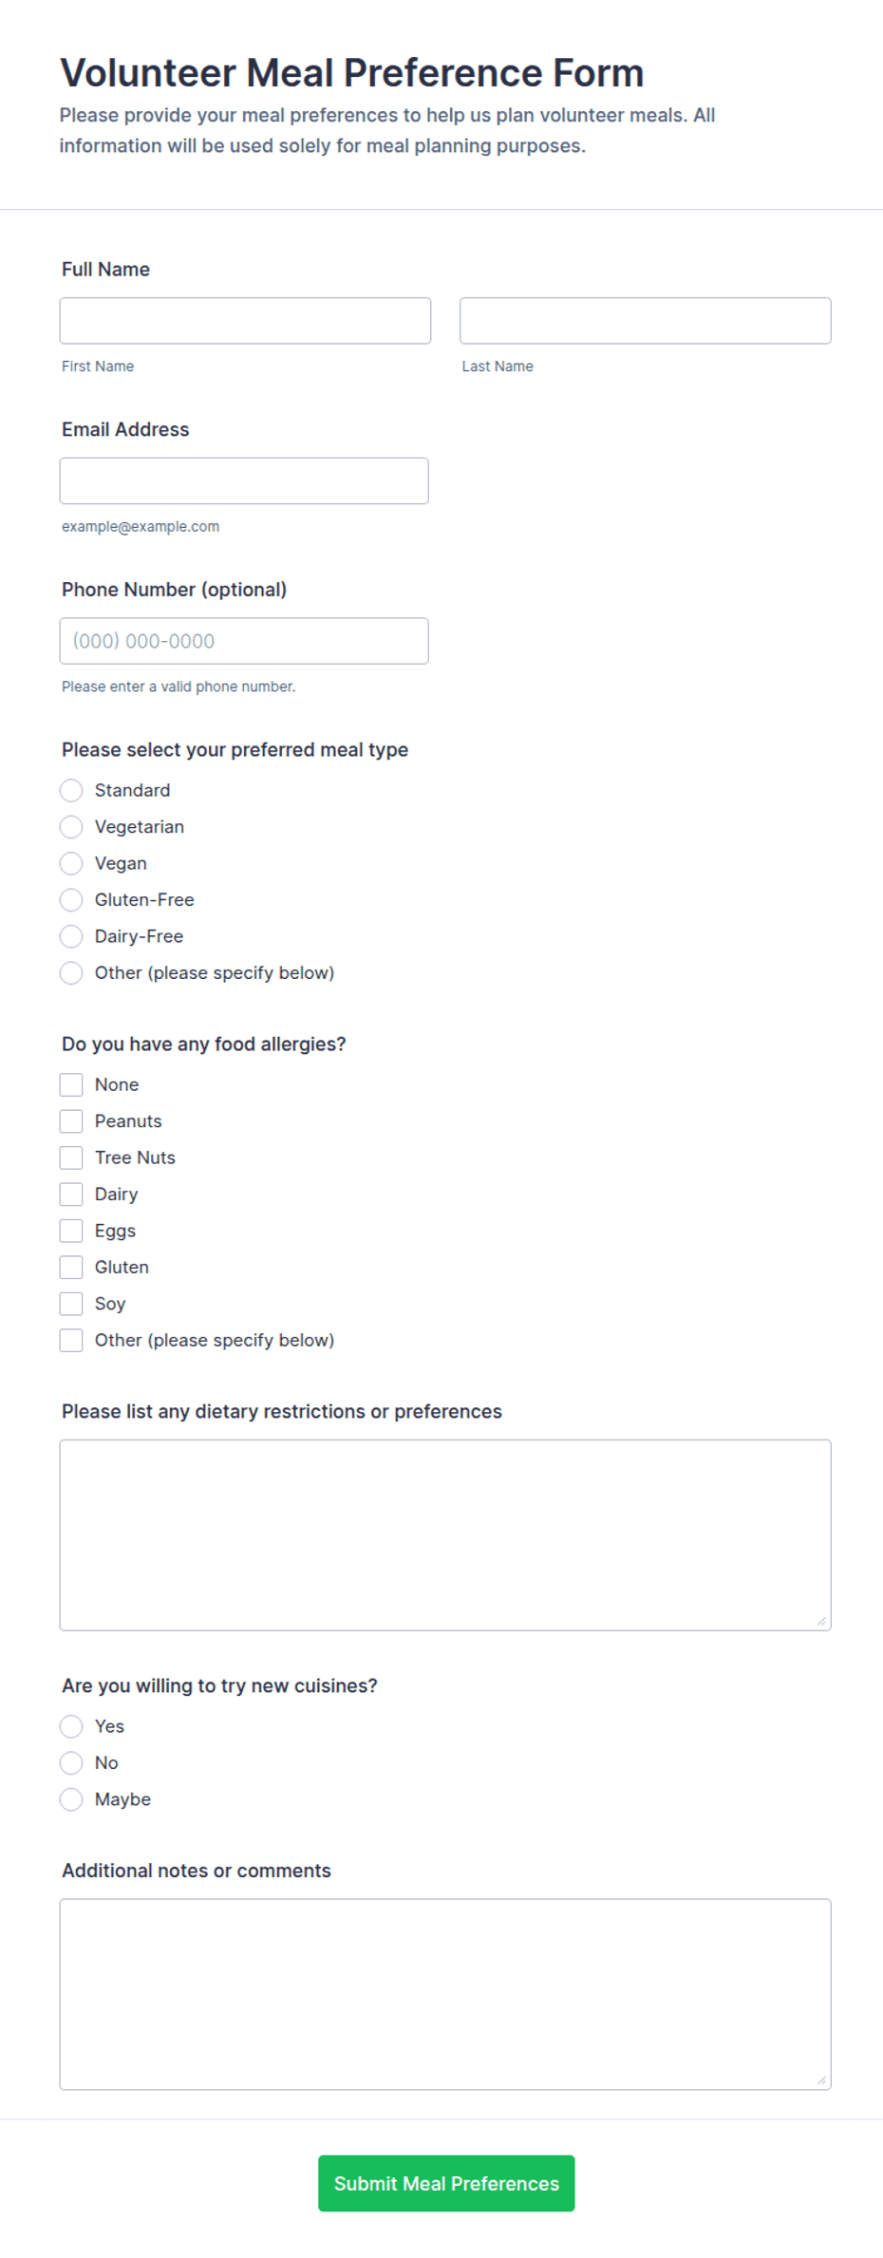Tick the Peanuts allergy checkbox
The width and height of the screenshot is (883, 2258).
[71, 1121]
